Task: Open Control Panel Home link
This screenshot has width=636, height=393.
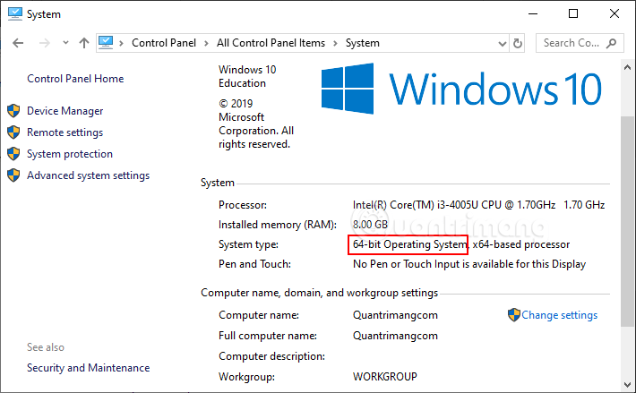Action: pos(75,79)
